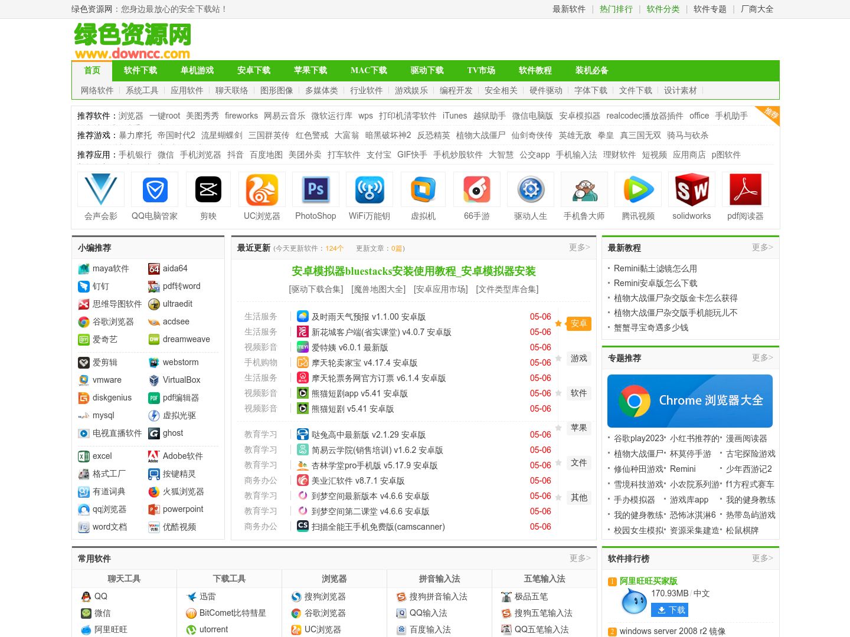Viewport: 850px width, 637px height.
Task: Open the 单机游戏 tab
Action: pyautogui.click(x=197, y=70)
